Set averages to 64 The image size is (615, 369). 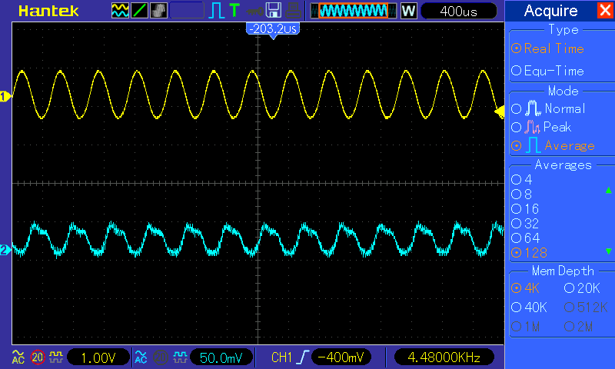coord(526,238)
